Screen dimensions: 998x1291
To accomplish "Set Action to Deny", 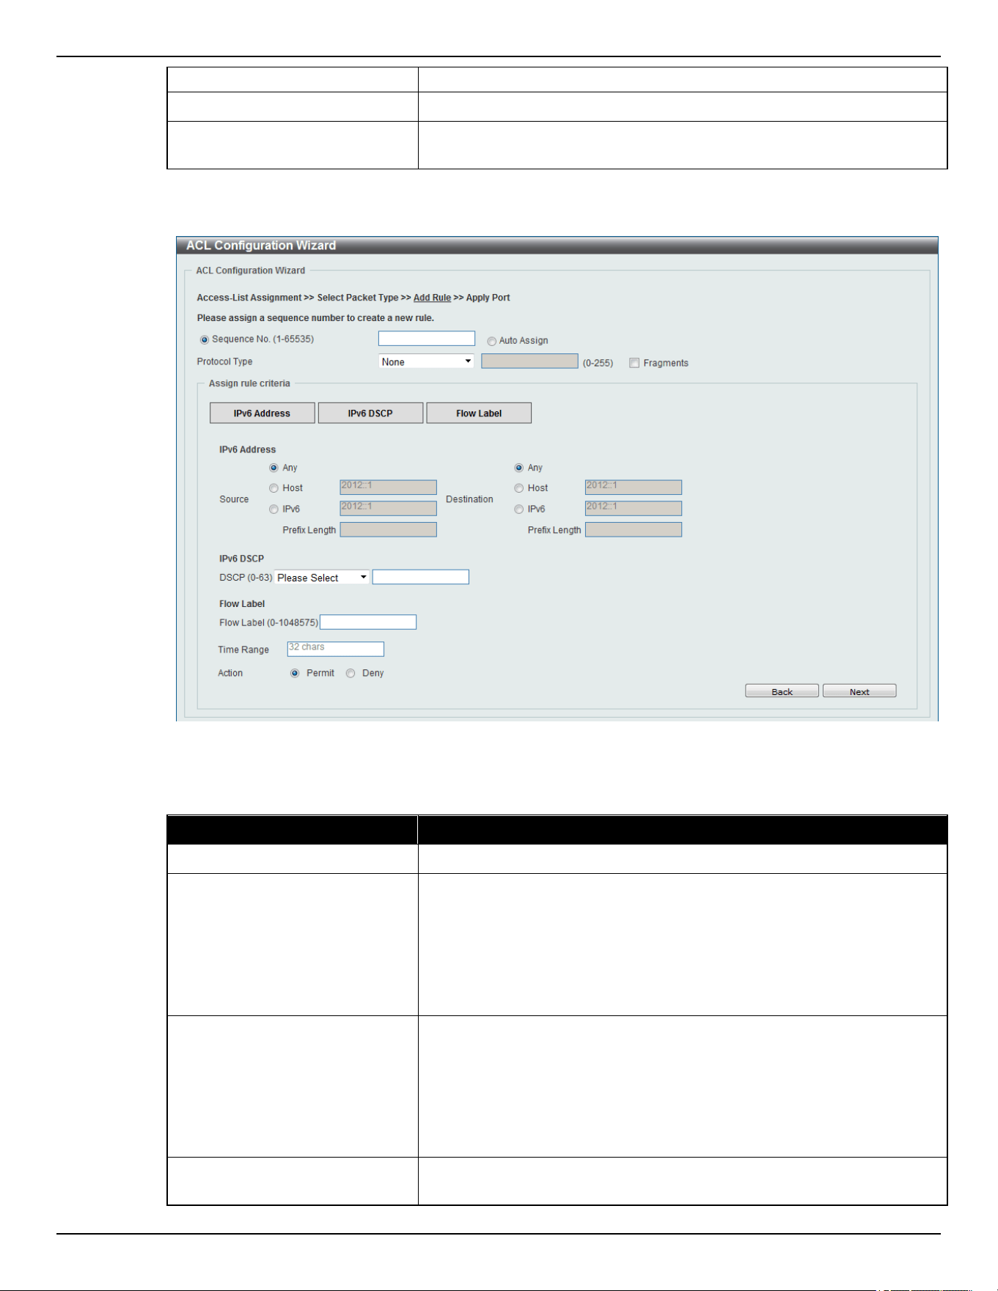I will tap(351, 673).
